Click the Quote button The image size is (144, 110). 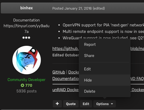point(71,104)
